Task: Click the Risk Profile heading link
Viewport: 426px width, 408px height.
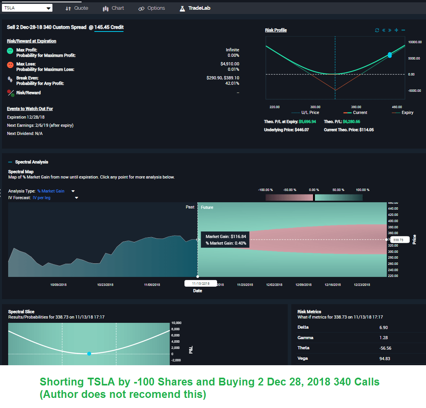Action: point(276,30)
